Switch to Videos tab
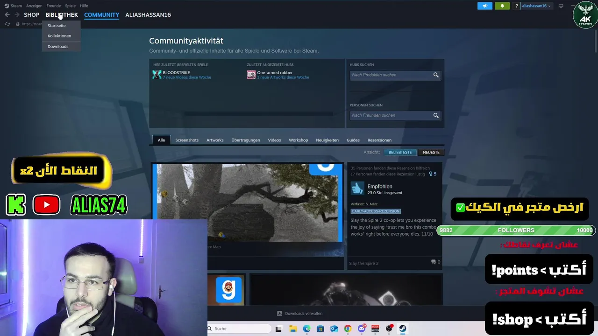Image resolution: width=598 pixels, height=336 pixels. pyautogui.click(x=274, y=140)
